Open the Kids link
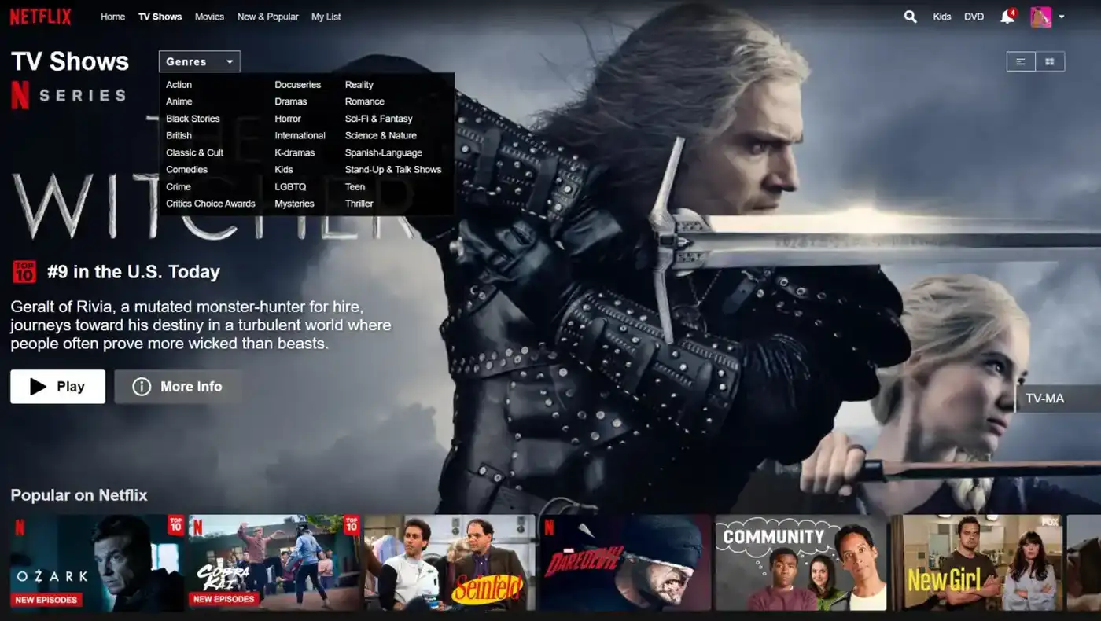The height and width of the screenshot is (621, 1101). (942, 17)
